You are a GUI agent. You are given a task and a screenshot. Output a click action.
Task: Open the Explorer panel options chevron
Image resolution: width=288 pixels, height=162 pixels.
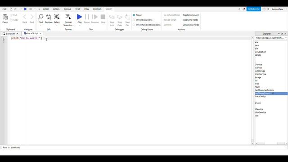point(279,34)
